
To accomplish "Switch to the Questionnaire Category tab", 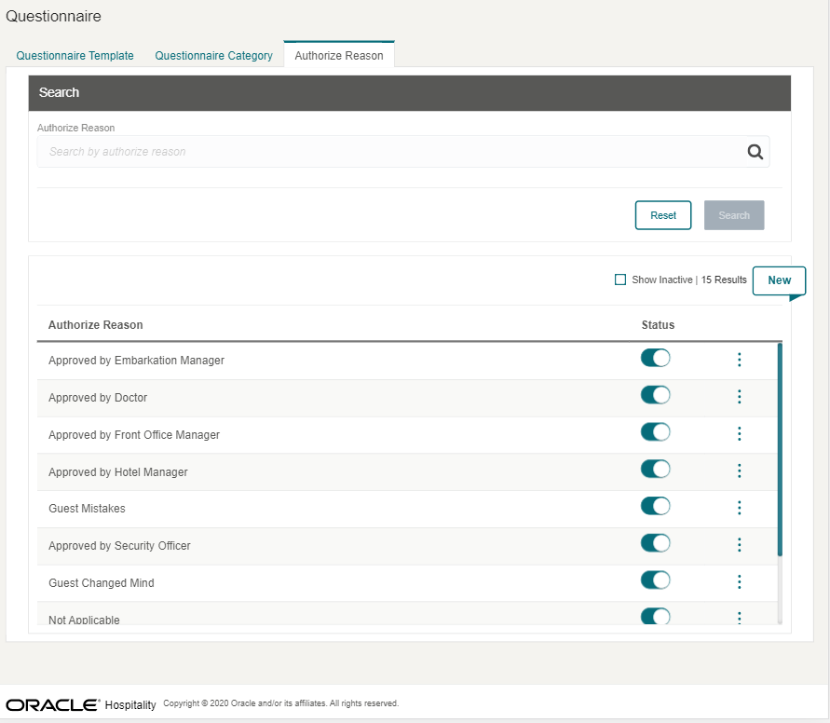I will pos(214,56).
